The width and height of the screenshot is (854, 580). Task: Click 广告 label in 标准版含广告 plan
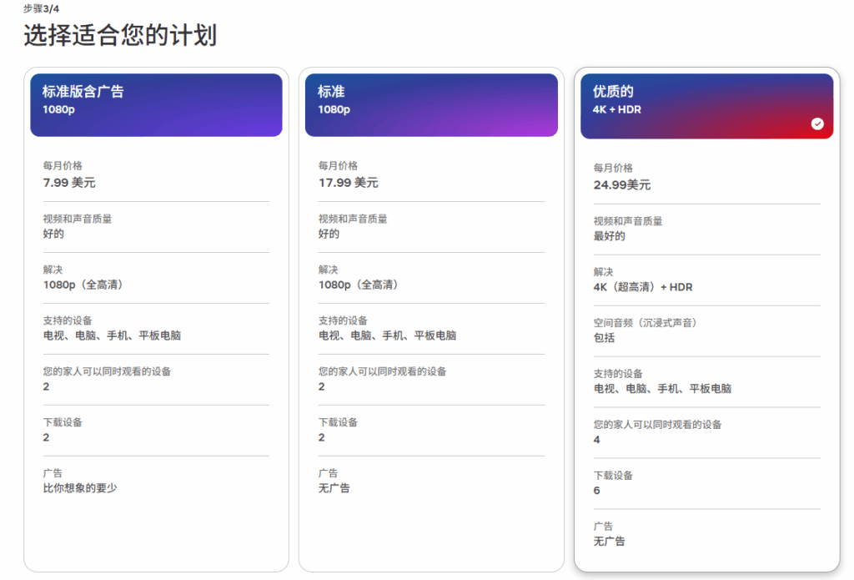[x=53, y=473]
